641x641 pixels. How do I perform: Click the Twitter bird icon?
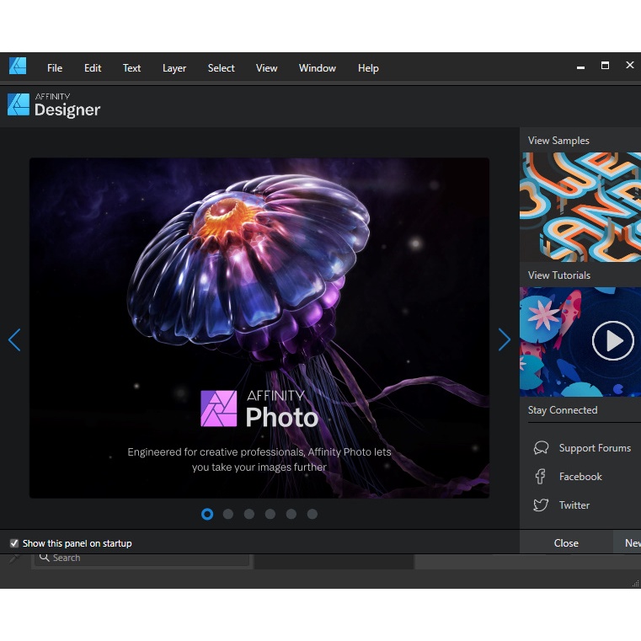coord(541,505)
